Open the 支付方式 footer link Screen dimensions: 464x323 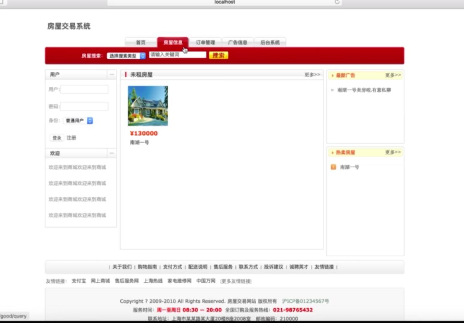point(173,267)
